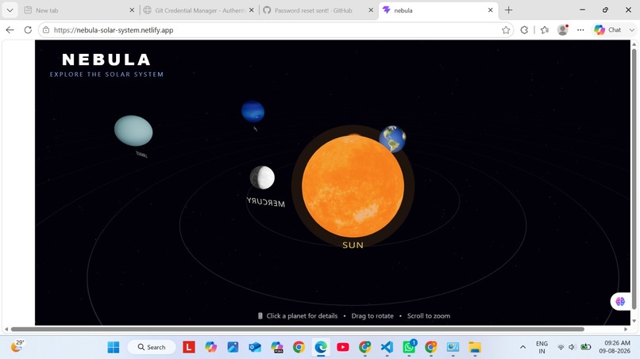Click the 'Drag to rotate' hint text
Viewport: 640px width, 359px height.
[x=372, y=315]
